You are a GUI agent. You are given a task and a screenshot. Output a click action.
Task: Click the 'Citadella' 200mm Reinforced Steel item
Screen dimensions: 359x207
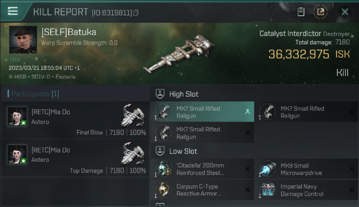point(202,169)
